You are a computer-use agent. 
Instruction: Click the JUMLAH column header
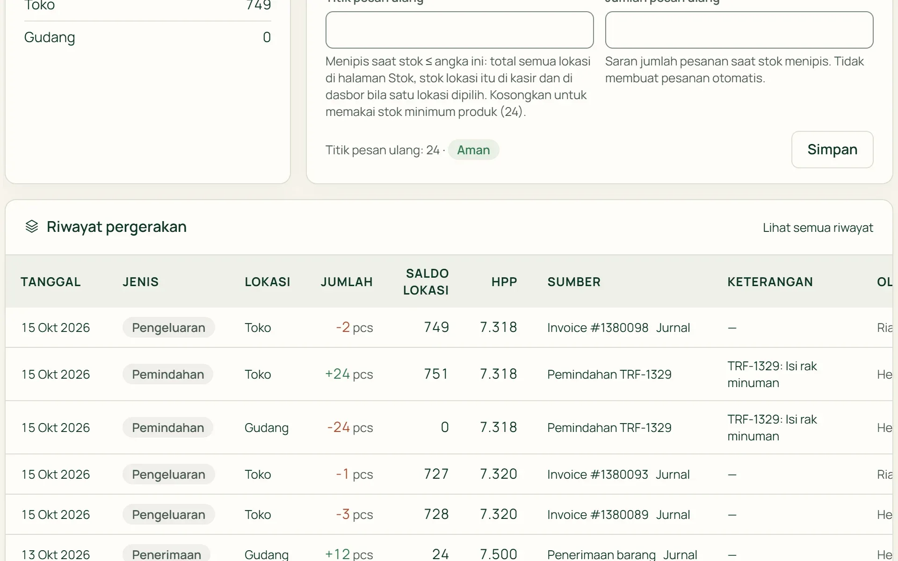click(x=347, y=282)
